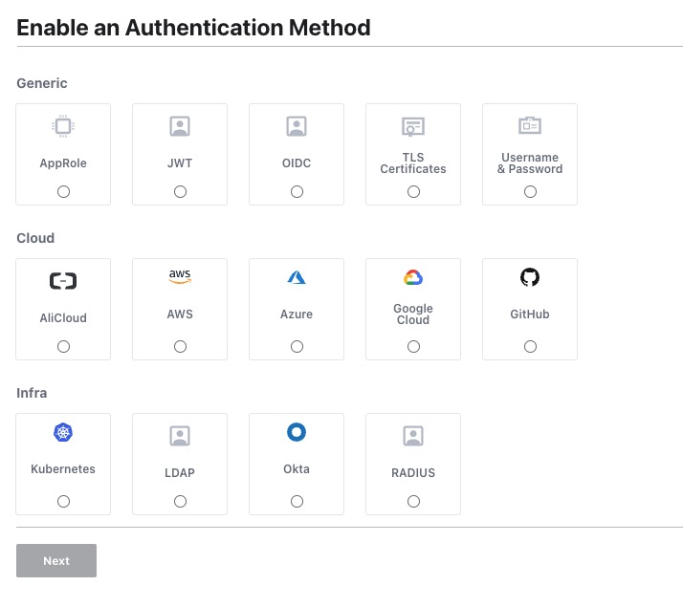The height and width of the screenshot is (607, 683).
Task: Select the Google Cloud radio button
Action: click(x=414, y=346)
